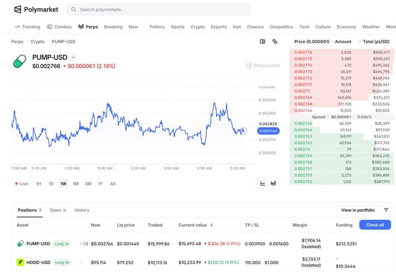Go to Perps breadcrumb

pos(17,42)
